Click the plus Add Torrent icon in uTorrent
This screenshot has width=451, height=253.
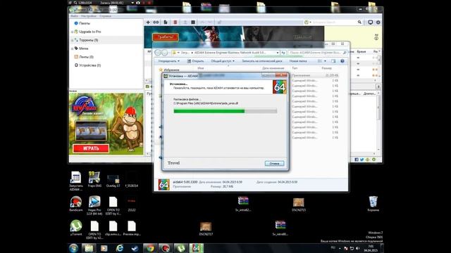[x=148, y=22]
